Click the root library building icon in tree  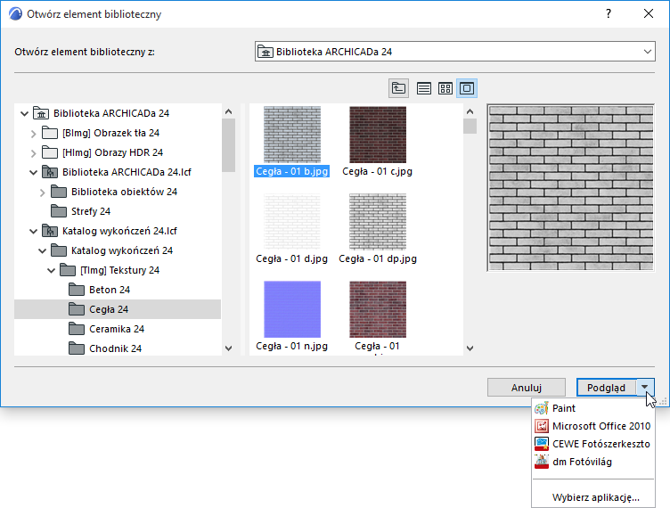pos(41,113)
